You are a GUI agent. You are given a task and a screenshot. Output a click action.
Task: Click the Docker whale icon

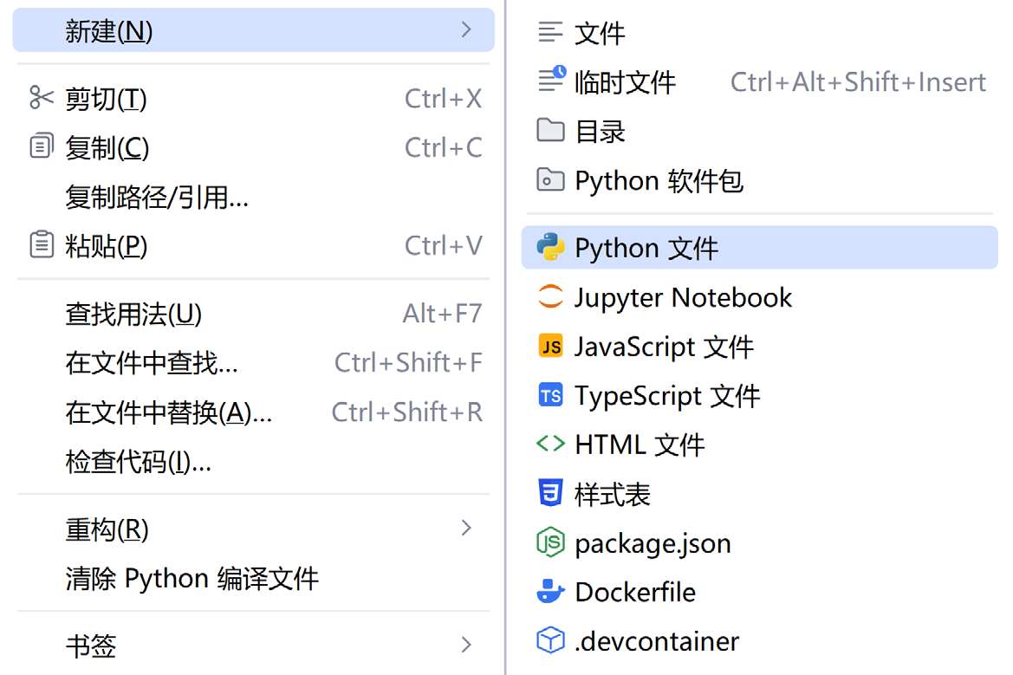click(x=550, y=593)
